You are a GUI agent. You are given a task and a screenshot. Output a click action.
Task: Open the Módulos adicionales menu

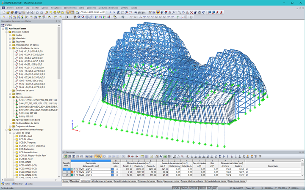(108, 8)
